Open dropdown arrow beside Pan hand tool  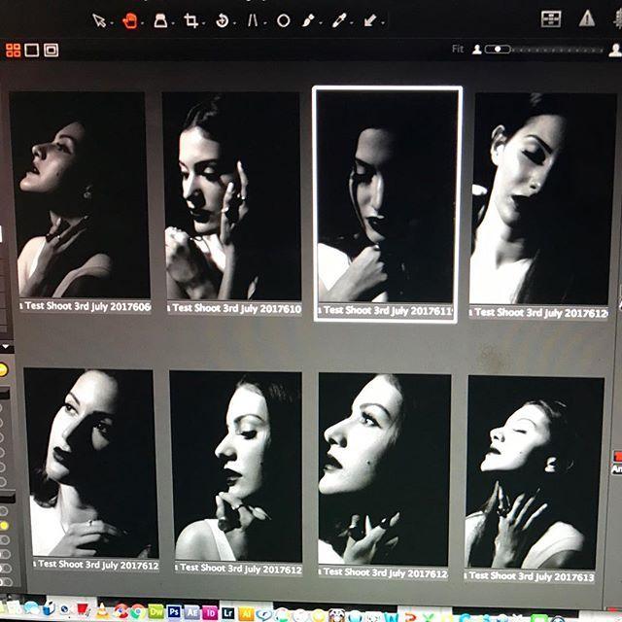coord(143,23)
